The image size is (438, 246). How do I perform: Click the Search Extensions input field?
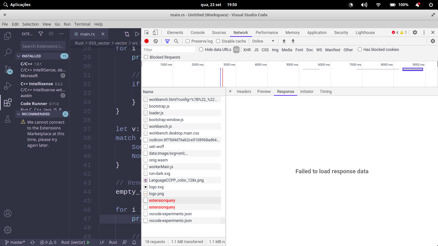click(x=43, y=46)
